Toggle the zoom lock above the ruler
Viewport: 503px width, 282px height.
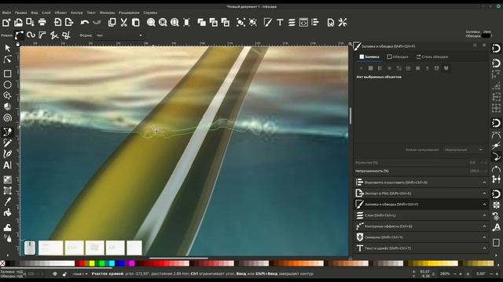(x=18, y=45)
